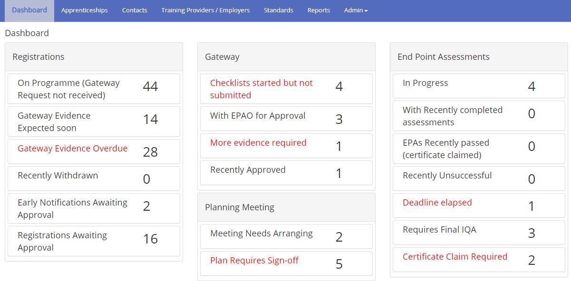
Task: Open On Programme gateway request list
Action: (94, 89)
